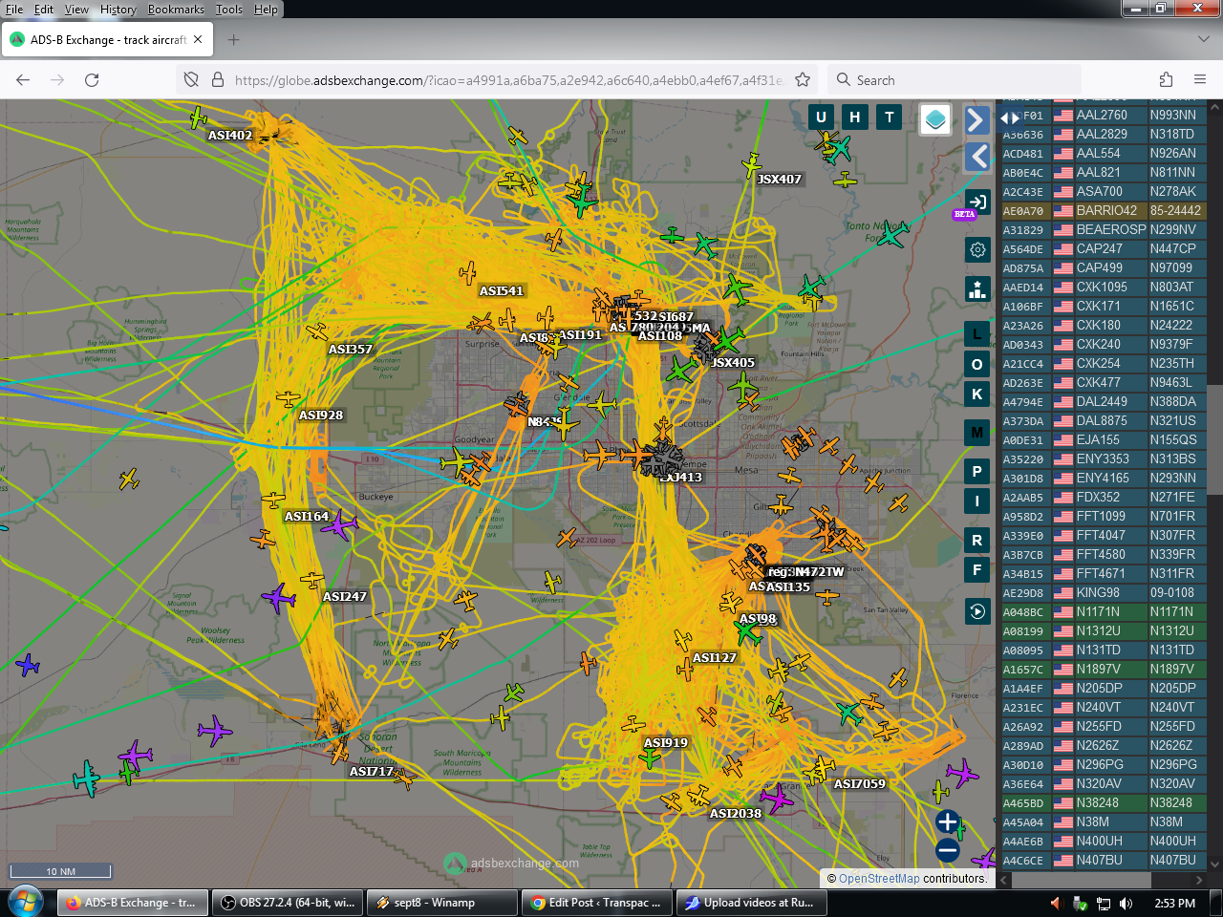
Task: Switch to sept8 - Winamp in the taskbar
Action: pos(442,903)
